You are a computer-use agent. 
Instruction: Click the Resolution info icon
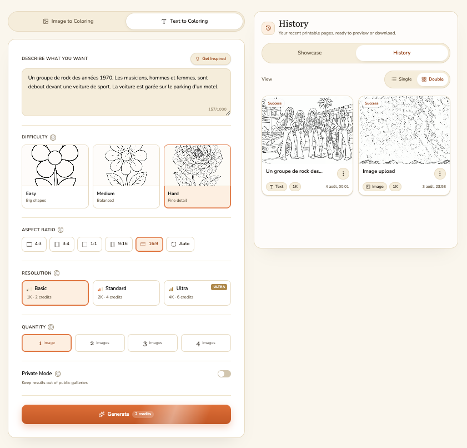[57, 273]
